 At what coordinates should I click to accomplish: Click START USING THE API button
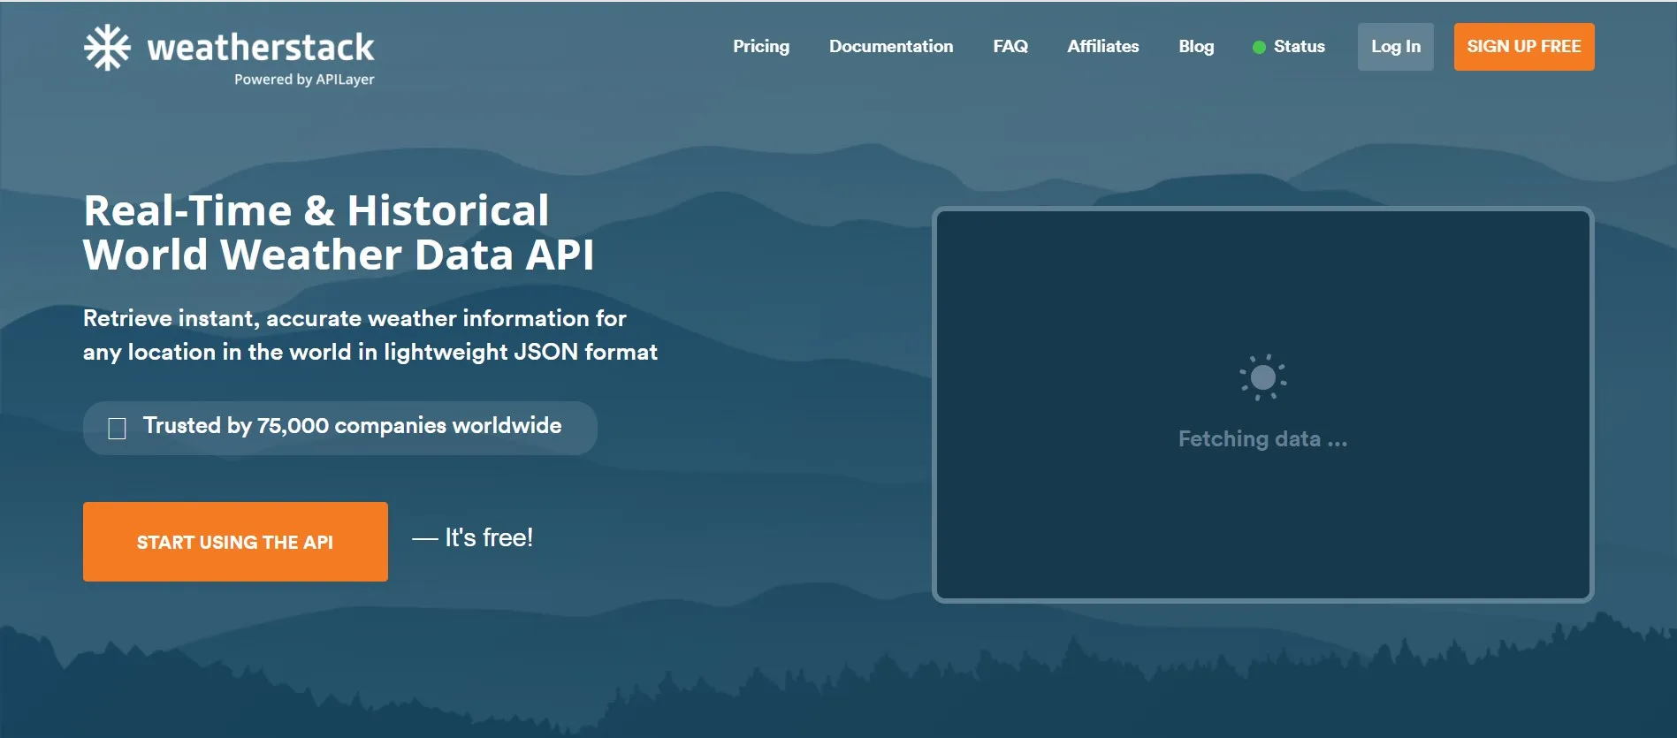pos(235,542)
